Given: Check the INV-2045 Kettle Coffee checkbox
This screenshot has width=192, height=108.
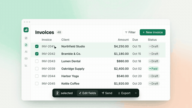Looking at the screenshot, I should (x=37, y=83).
